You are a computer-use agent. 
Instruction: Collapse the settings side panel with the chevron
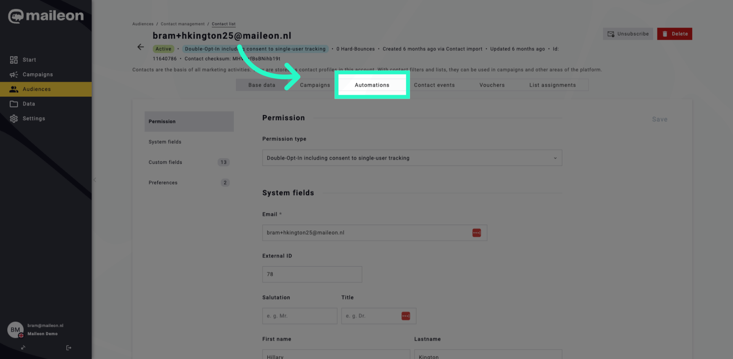pos(95,180)
